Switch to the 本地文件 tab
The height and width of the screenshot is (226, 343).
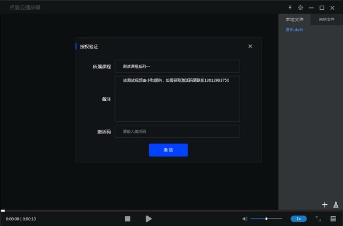point(294,19)
